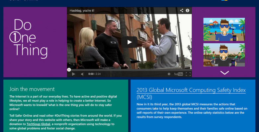Click the 'Join the movement' heading
This screenshot has width=259, height=132.
(x=32, y=89)
